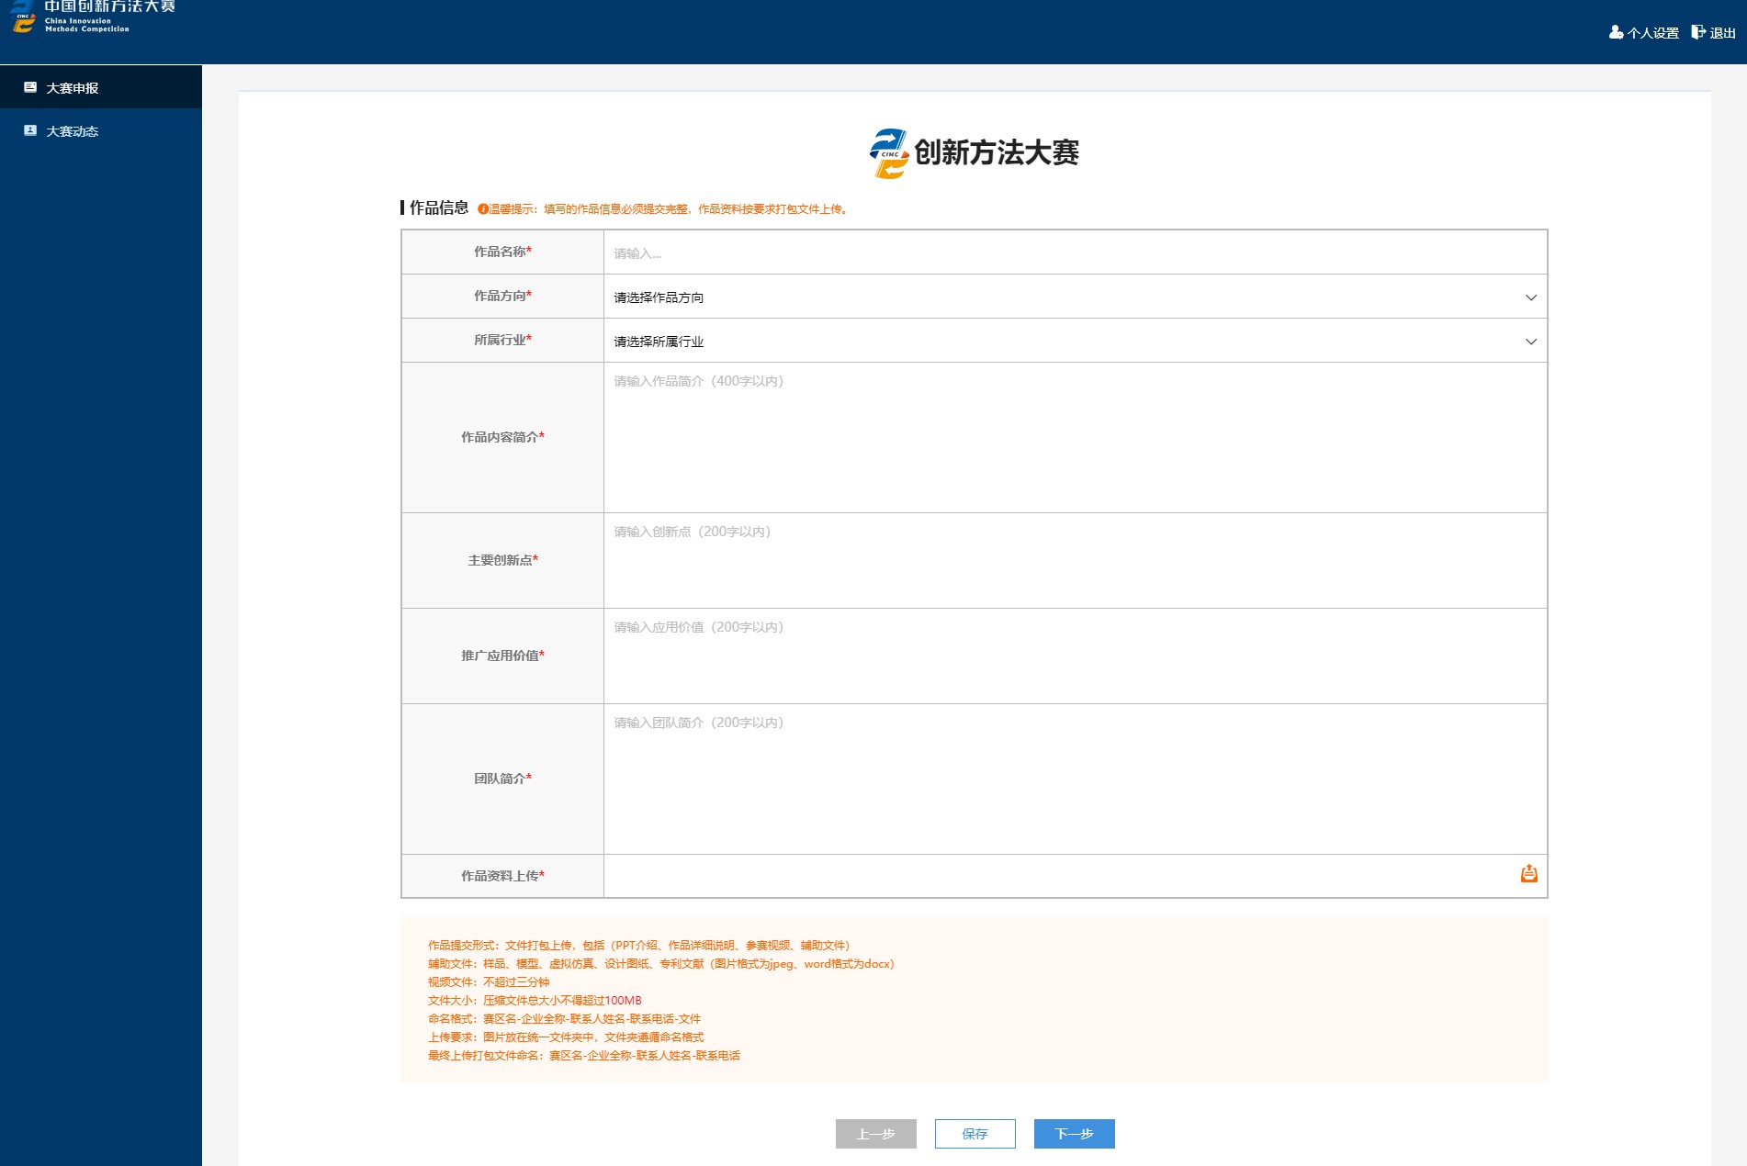Click the 上一步 button
This screenshot has width=1747, height=1166.
pyautogui.click(x=875, y=1134)
